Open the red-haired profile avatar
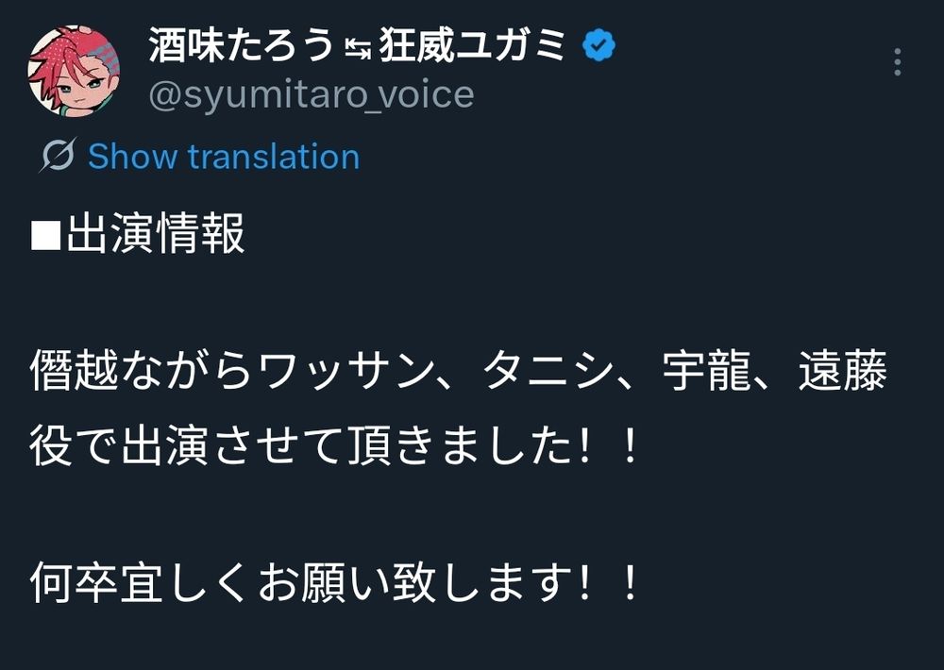 point(75,71)
